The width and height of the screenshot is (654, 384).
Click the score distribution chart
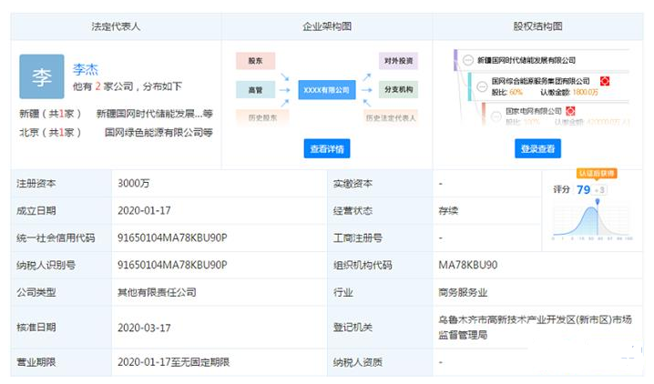[x=592, y=220]
